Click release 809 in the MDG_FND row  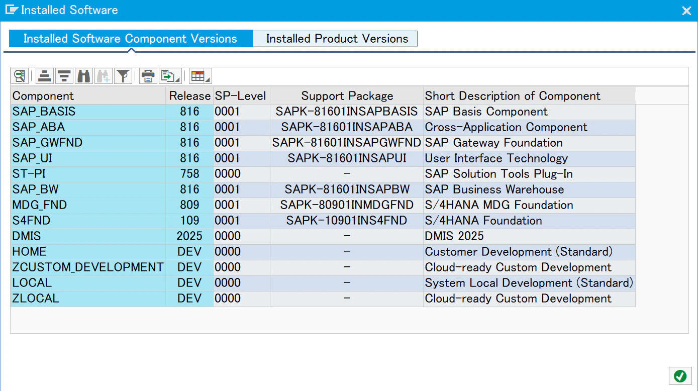coord(189,205)
